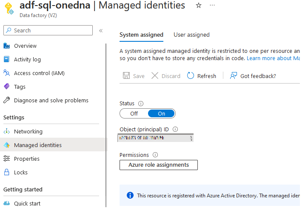Image resolution: width=305 pixels, height=214 pixels.
Task: Click the Discard button label
Action: pos(171,76)
